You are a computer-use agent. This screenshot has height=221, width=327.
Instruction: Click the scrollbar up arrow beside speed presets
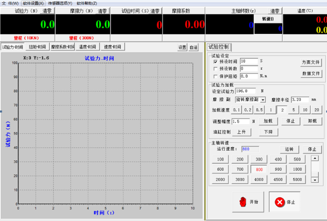pyautogui.click(x=314, y=159)
